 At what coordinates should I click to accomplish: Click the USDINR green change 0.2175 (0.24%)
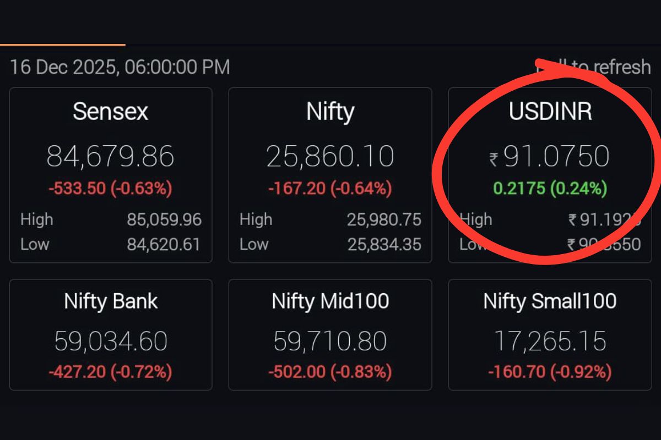tap(550, 189)
